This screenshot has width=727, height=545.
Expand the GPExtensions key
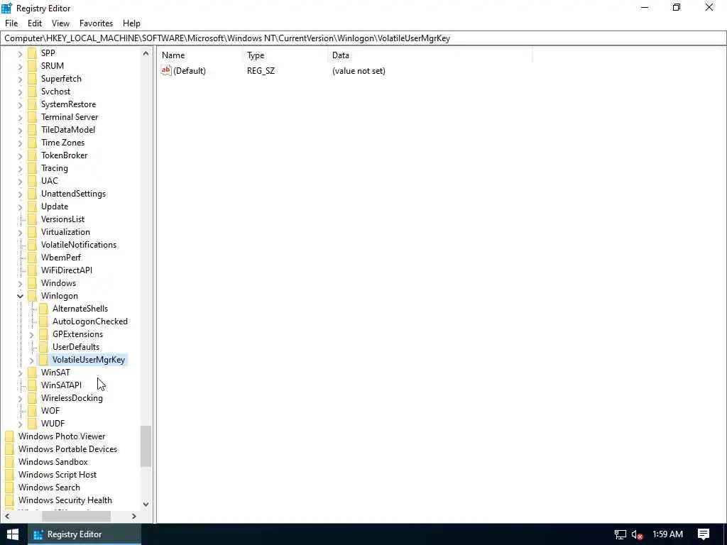tap(31, 335)
